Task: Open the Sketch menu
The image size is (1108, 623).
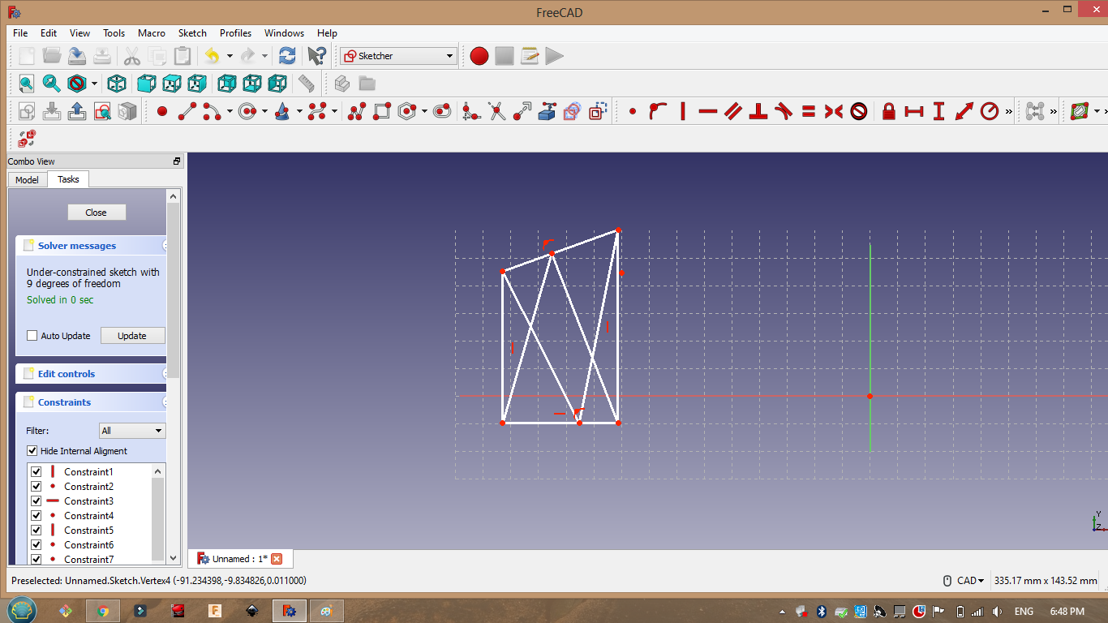Action: coord(192,33)
